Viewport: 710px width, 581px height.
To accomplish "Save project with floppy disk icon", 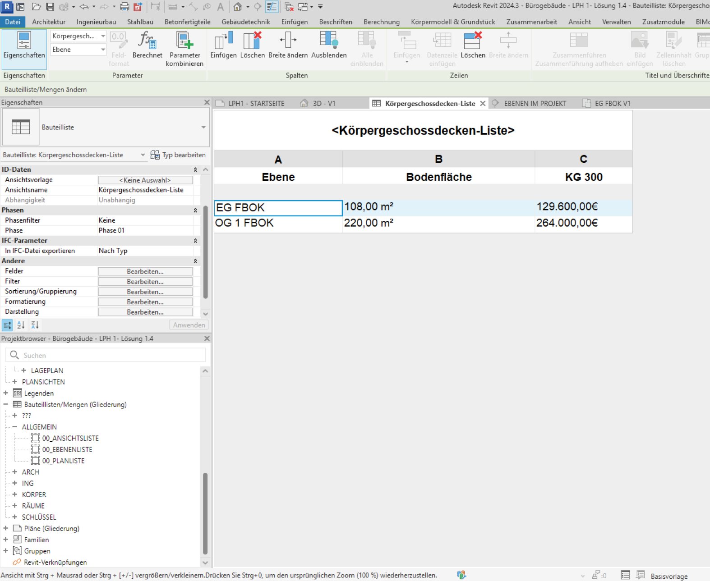I will (x=50, y=7).
